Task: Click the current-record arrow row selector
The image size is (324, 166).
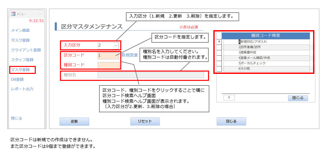Action: pyautogui.click(x=219, y=42)
